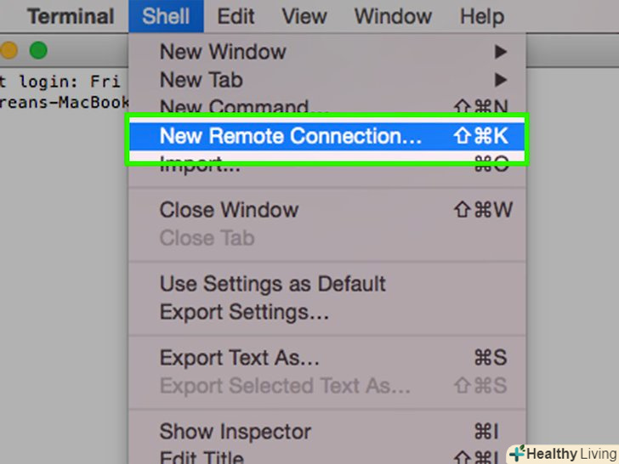Open Show Inspector from menu
This screenshot has height=464, width=619.
click(x=236, y=432)
